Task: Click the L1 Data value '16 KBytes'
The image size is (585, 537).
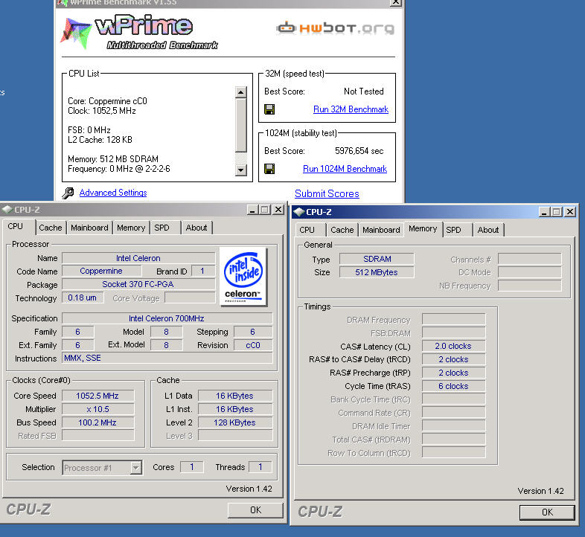Action: 235,396
